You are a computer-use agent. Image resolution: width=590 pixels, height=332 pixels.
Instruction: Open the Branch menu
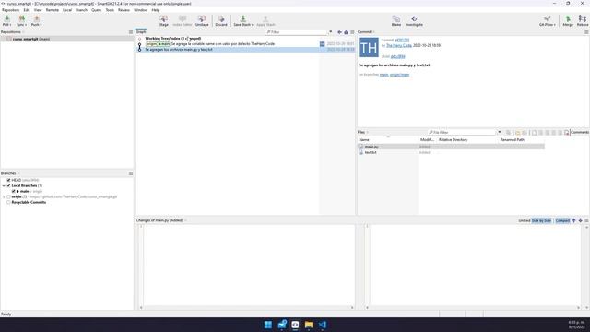[x=81, y=10]
